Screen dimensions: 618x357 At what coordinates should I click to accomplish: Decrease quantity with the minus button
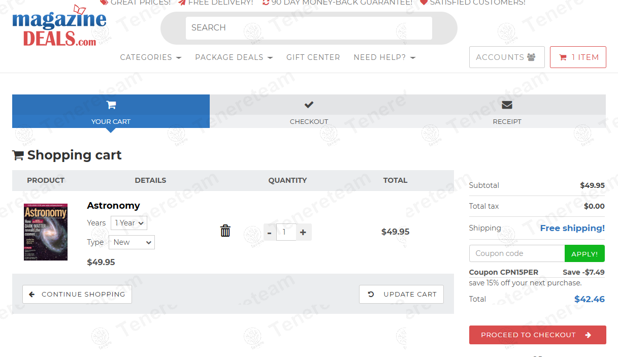point(270,232)
